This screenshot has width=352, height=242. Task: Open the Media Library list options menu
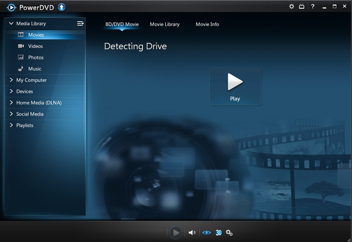(x=80, y=23)
